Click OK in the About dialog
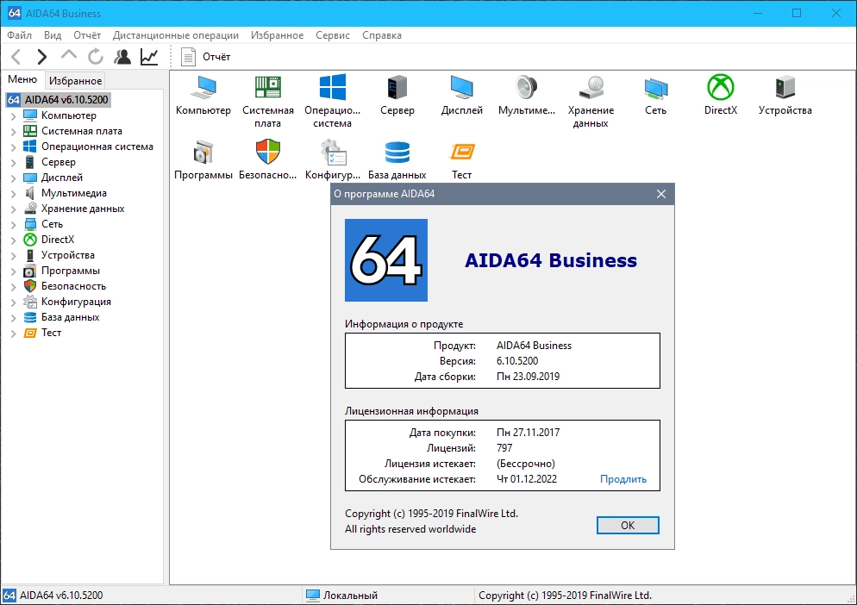 coord(628,525)
